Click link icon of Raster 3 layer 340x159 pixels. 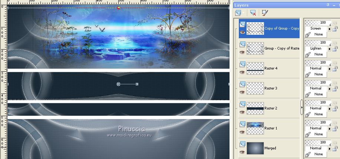click(x=308, y=95)
